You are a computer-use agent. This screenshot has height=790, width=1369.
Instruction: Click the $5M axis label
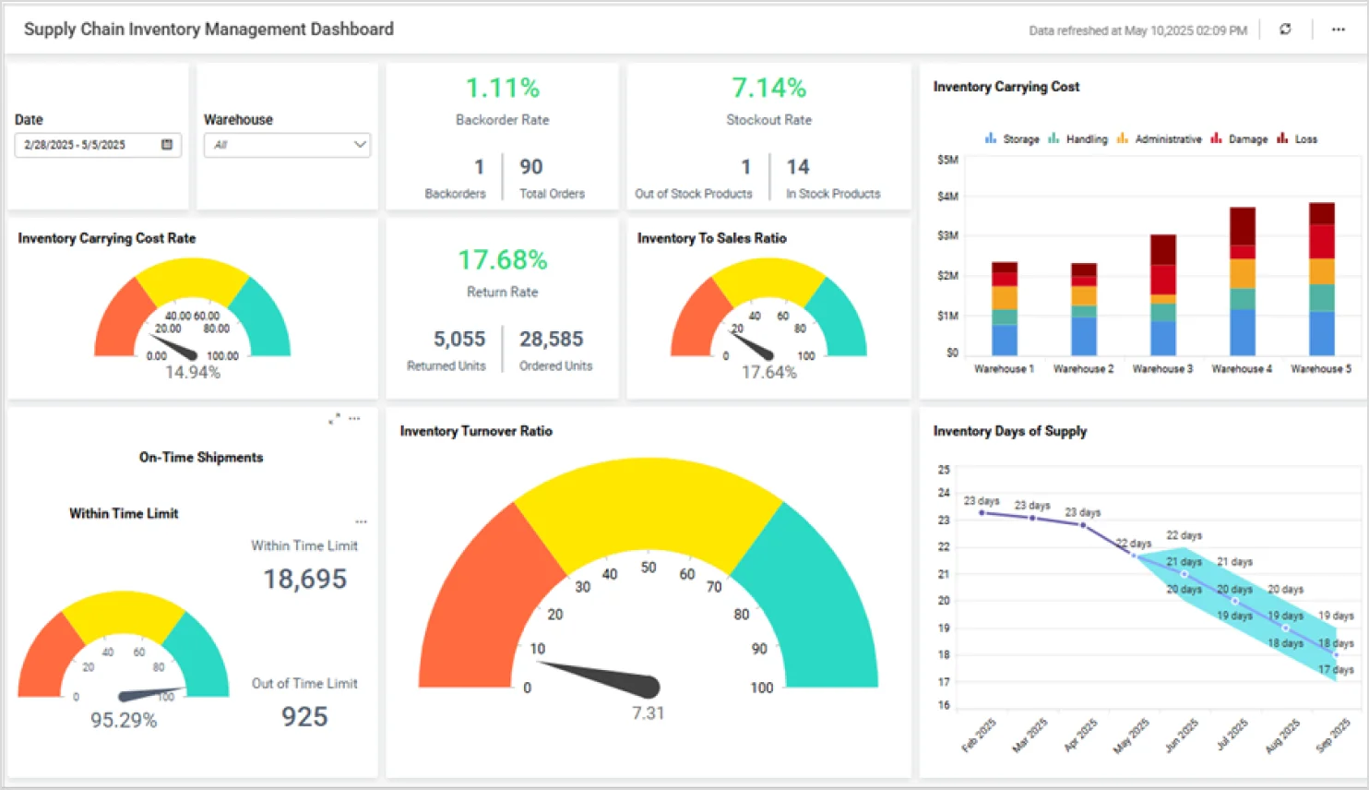pos(947,160)
